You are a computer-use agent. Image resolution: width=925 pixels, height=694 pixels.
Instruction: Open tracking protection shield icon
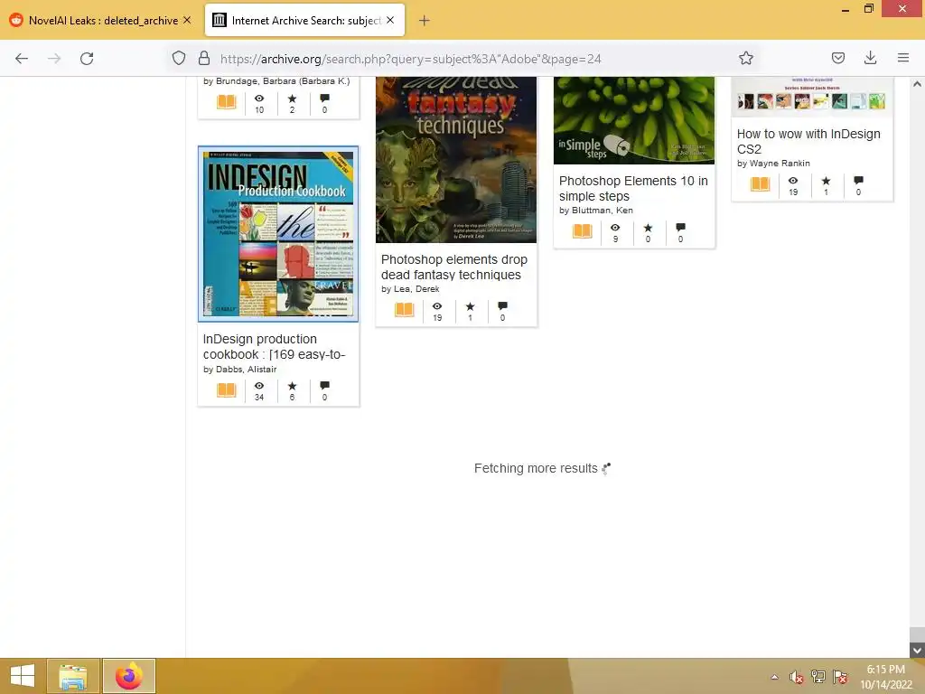point(179,59)
